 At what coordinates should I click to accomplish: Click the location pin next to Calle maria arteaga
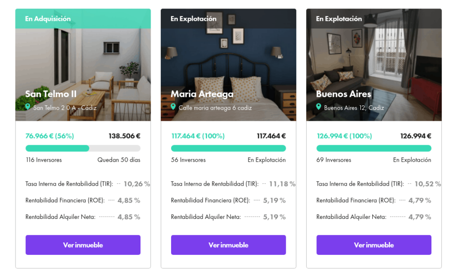tap(173, 107)
